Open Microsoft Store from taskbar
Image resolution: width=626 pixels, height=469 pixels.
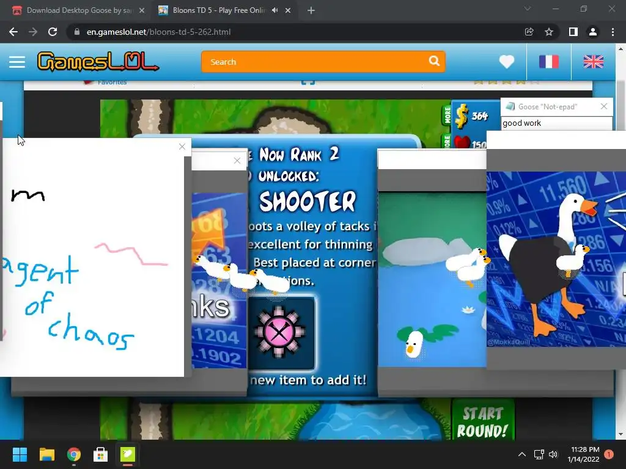[101, 454]
